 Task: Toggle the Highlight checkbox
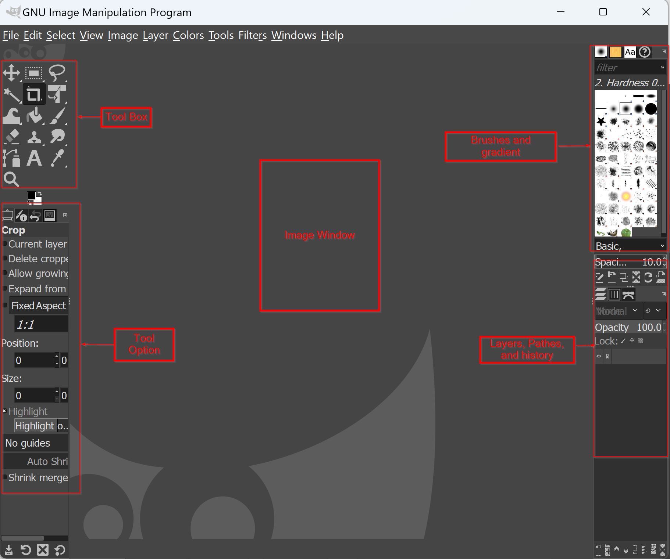(x=4, y=411)
